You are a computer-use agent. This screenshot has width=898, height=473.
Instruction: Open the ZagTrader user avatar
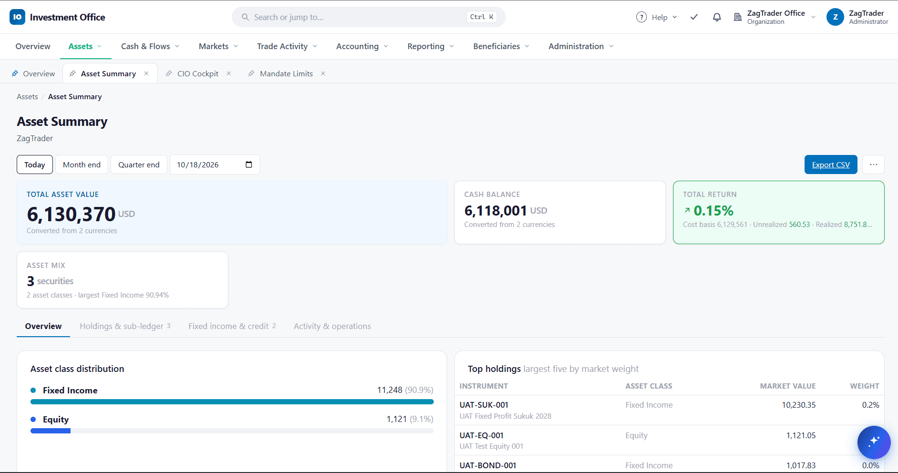835,17
